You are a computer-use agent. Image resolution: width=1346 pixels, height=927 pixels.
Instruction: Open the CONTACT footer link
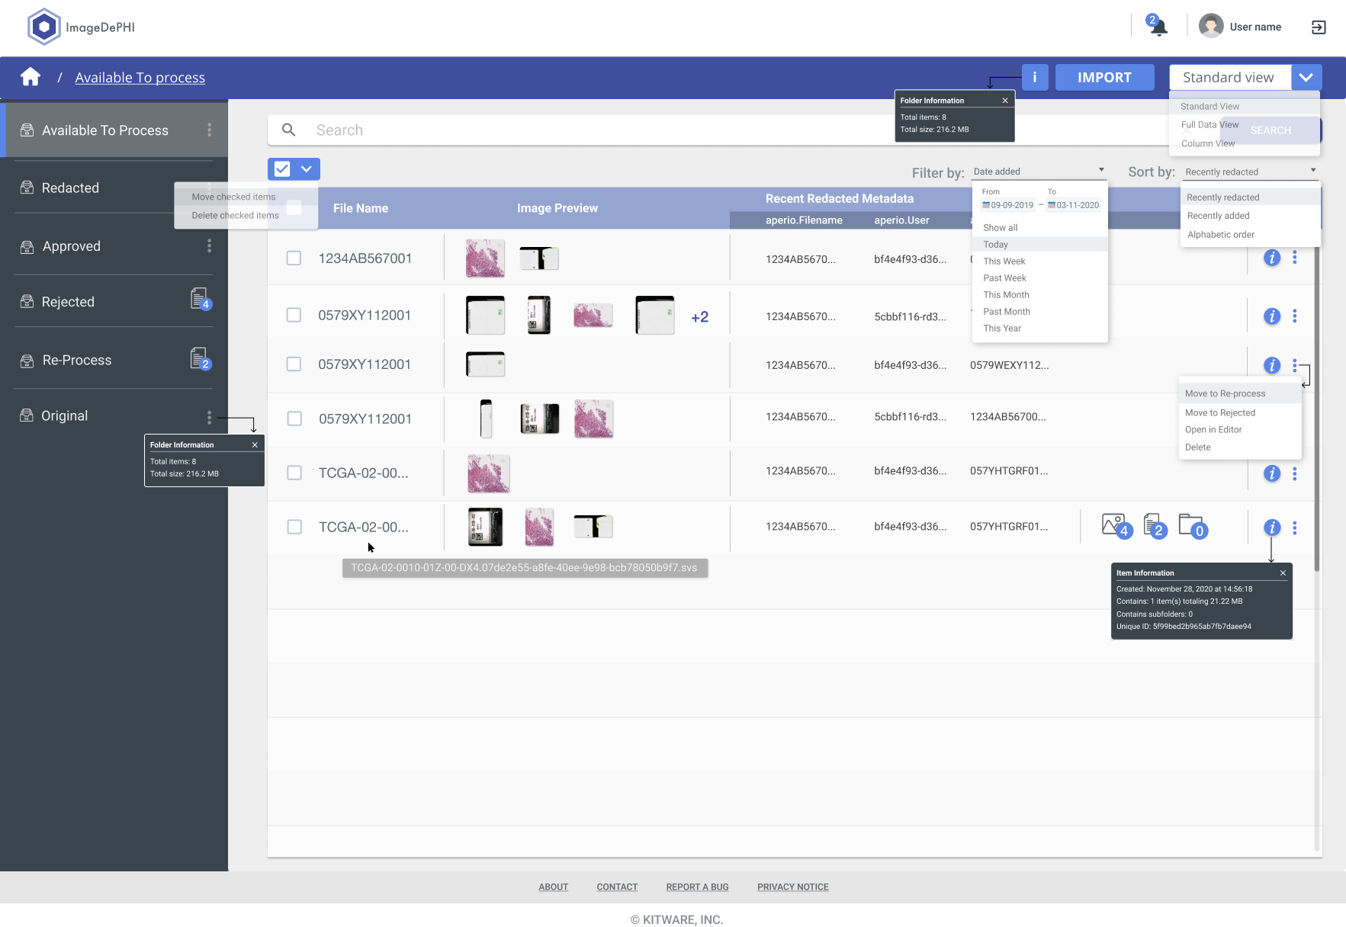(617, 887)
